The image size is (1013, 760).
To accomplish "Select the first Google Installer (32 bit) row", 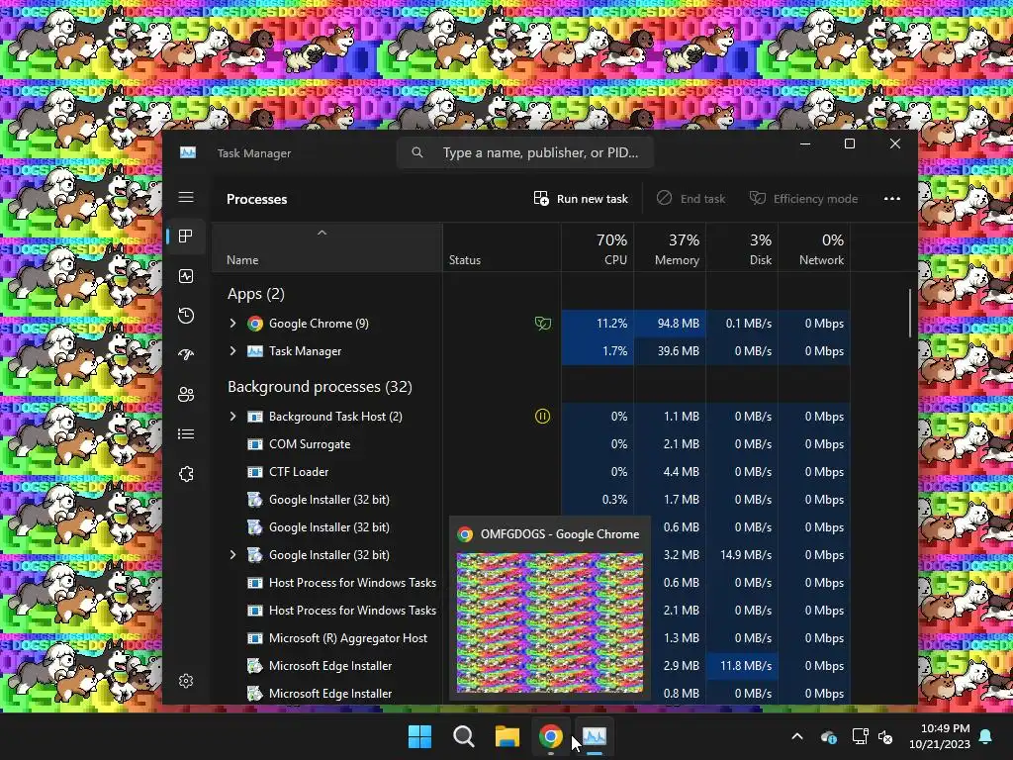I will click(x=328, y=500).
